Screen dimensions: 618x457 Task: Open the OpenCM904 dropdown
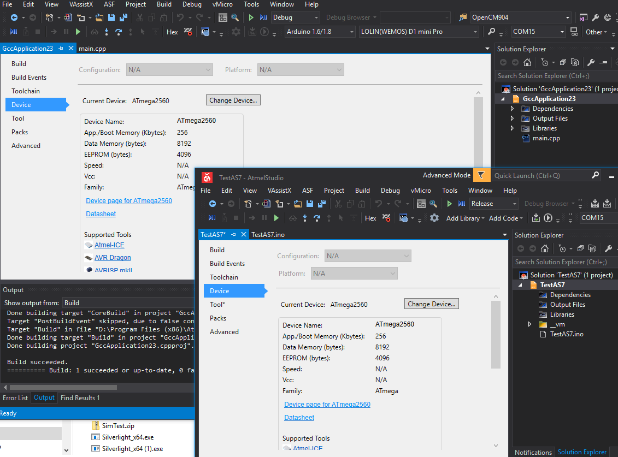click(x=520, y=17)
